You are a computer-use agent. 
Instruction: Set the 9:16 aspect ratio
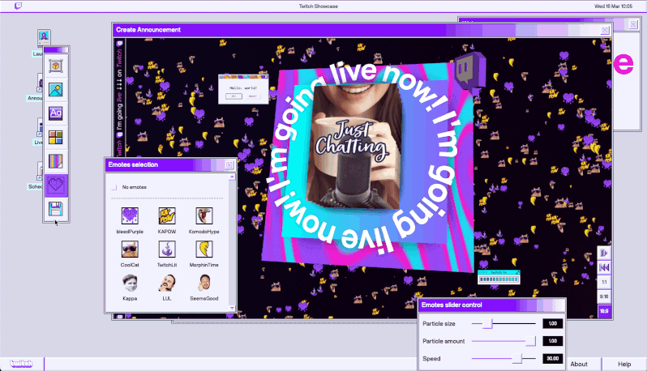point(604,296)
